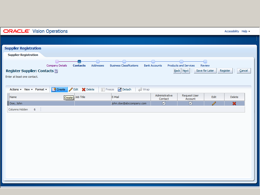Click the Freeze toolbar button

coord(107,89)
